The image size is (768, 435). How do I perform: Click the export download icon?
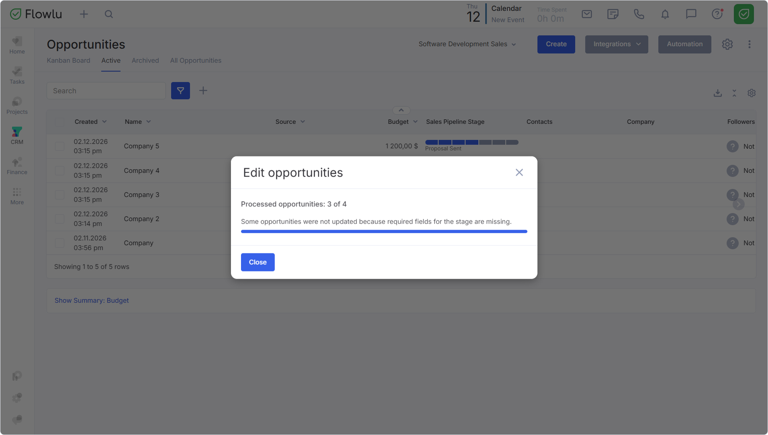coord(718,93)
